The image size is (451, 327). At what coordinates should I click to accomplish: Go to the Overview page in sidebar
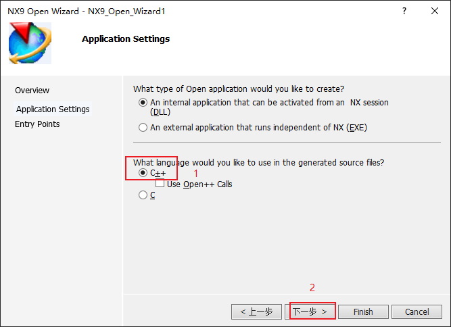pyautogui.click(x=32, y=91)
